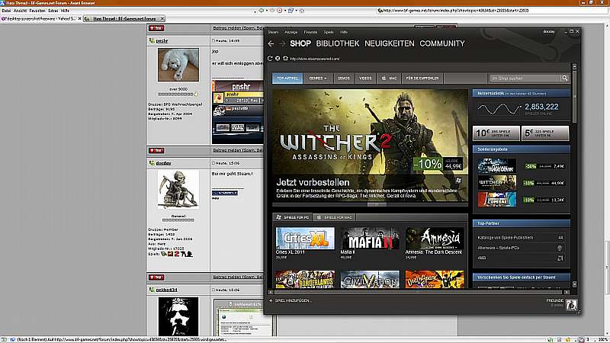
Task: Switch to the Spiele für PC tab
Action: [293, 217]
